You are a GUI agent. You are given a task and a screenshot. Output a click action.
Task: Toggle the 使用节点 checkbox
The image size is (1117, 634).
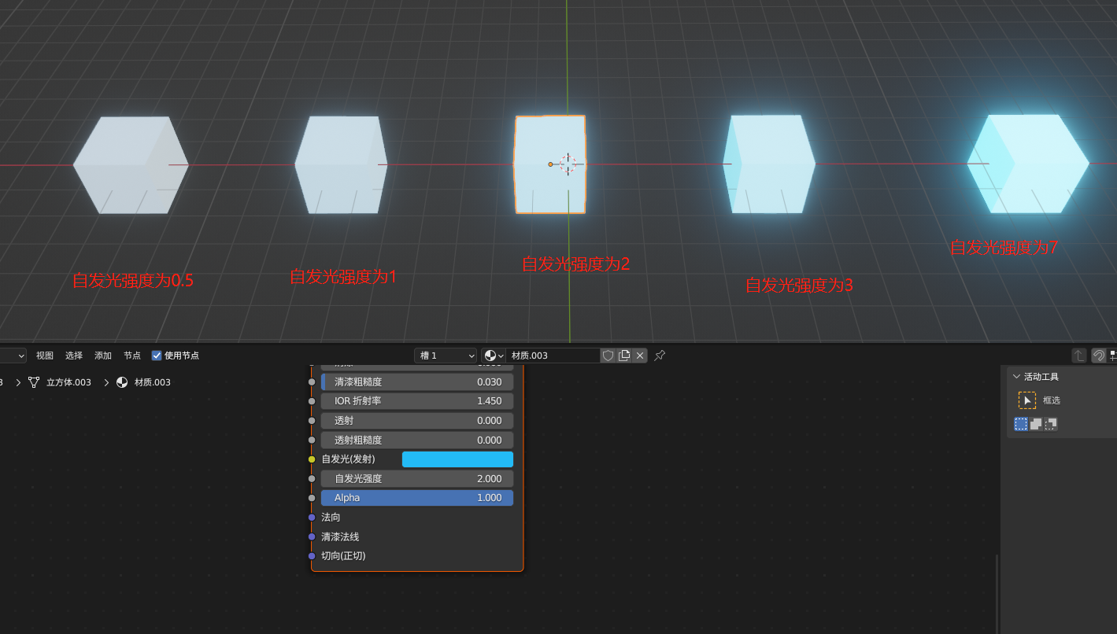coord(157,356)
